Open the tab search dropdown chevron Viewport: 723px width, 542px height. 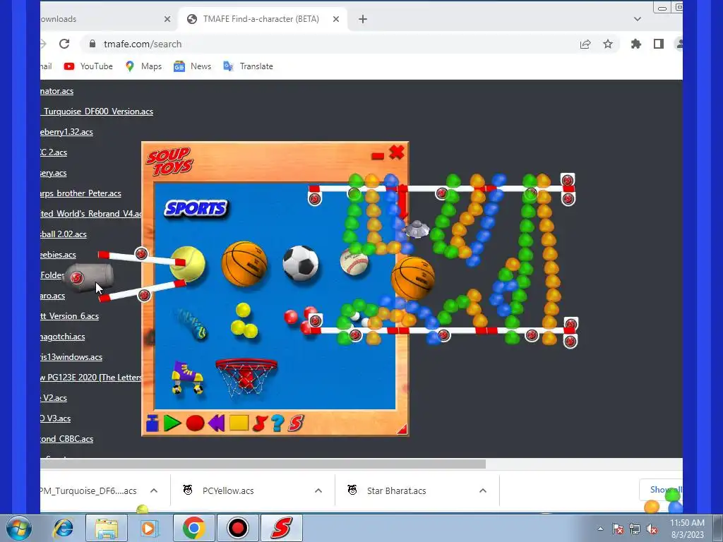[x=638, y=19]
